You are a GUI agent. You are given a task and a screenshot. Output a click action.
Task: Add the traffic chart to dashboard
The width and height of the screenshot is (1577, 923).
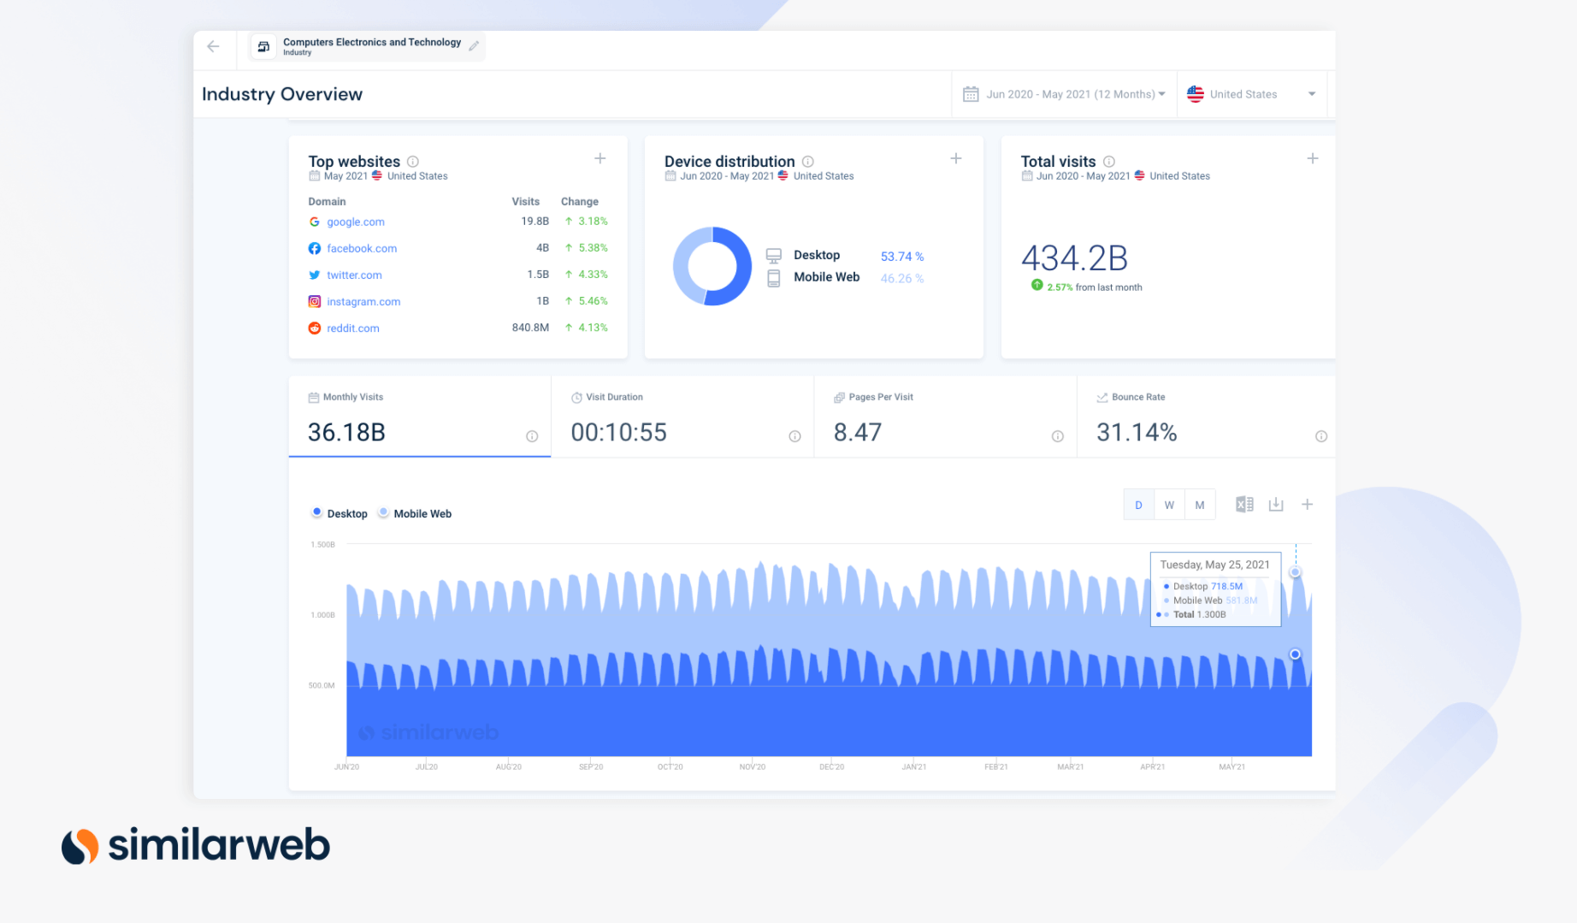pyautogui.click(x=1308, y=505)
